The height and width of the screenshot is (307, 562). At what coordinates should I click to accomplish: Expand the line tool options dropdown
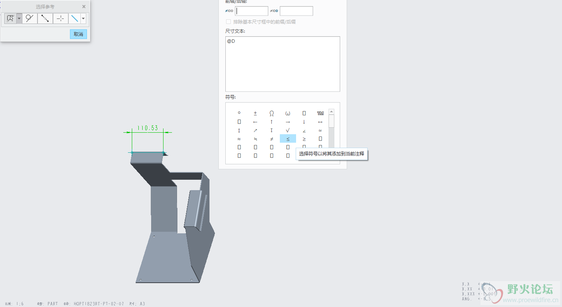(83, 18)
